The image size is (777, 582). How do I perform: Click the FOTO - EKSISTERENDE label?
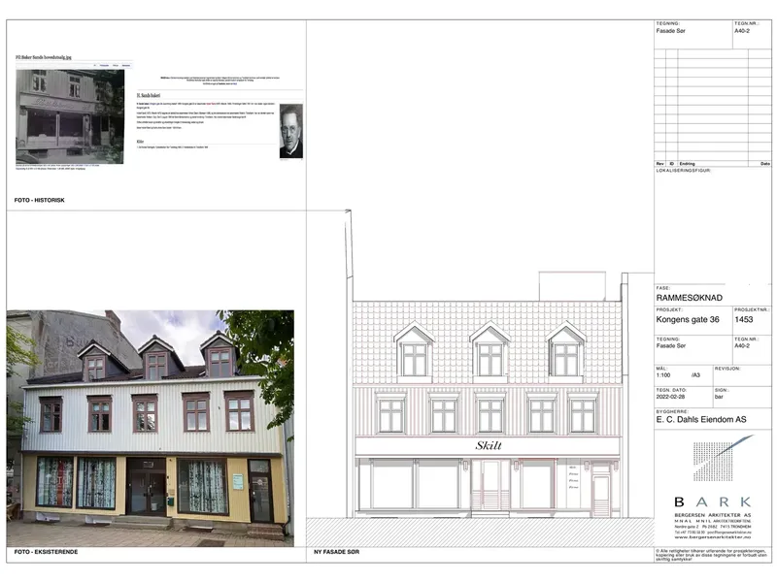pyautogui.click(x=46, y=552)
